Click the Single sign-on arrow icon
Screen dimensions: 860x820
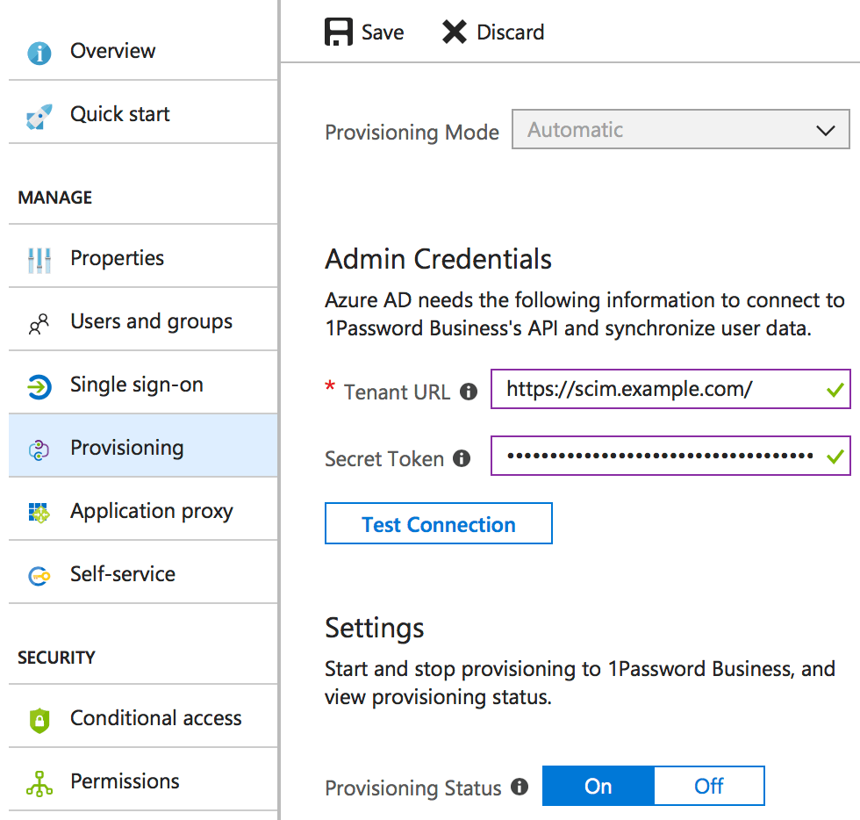pos(39,387)
